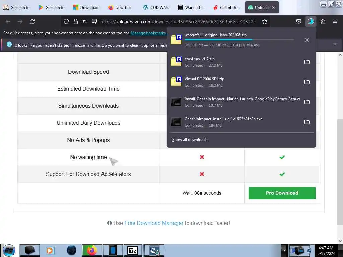Open the Pocket save icon
Screen dimensions: 343x257
298,21
